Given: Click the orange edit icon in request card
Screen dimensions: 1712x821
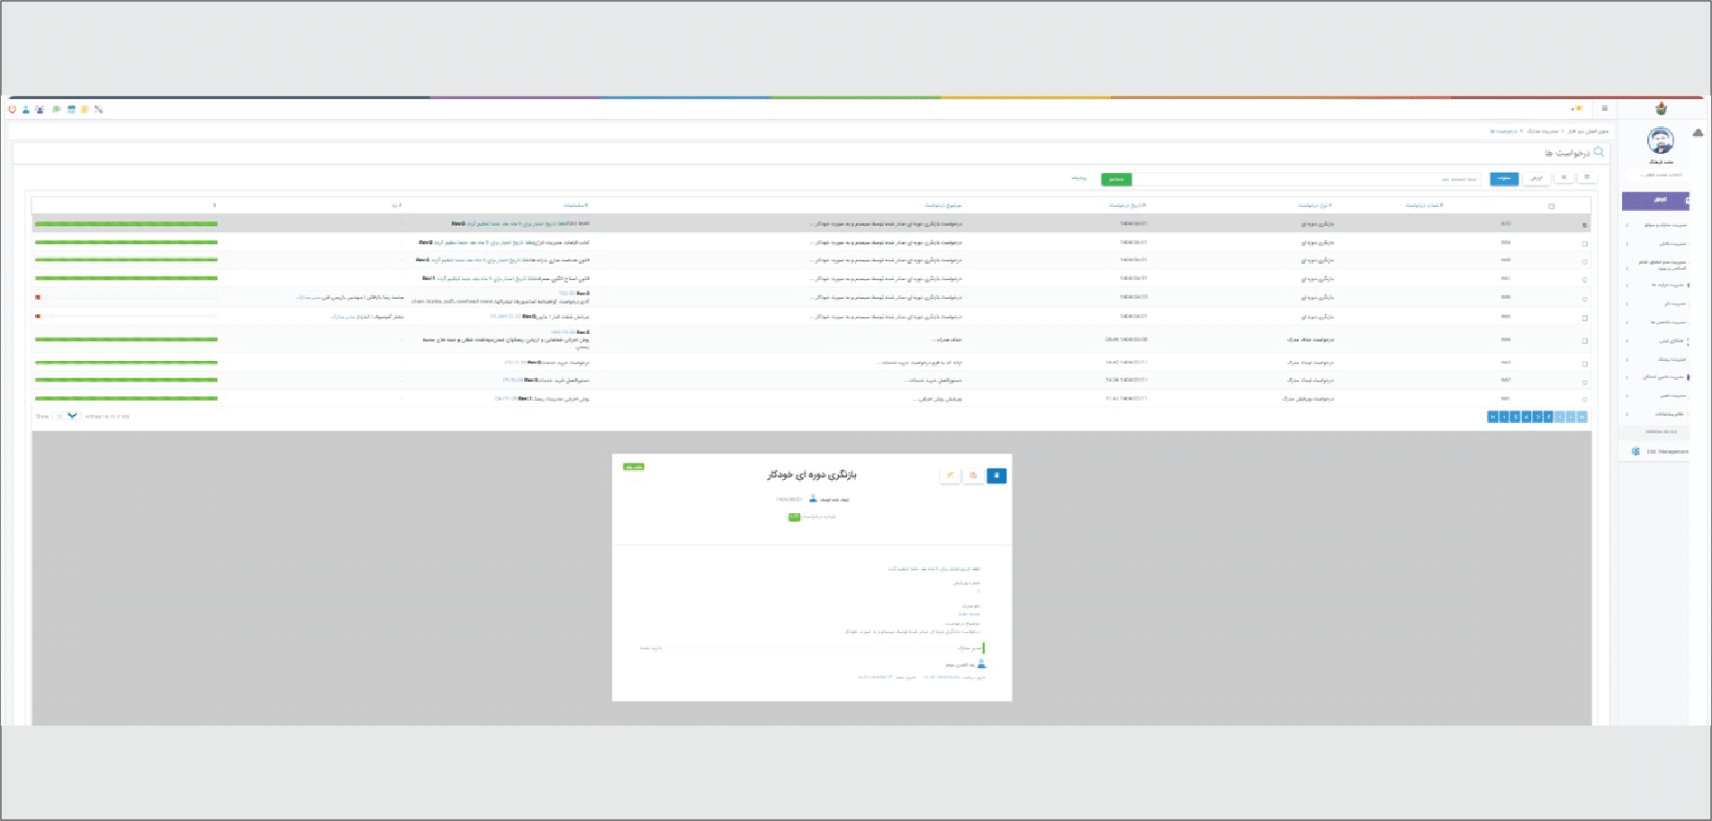Looking at the screenshot, I should pos(950,475).
